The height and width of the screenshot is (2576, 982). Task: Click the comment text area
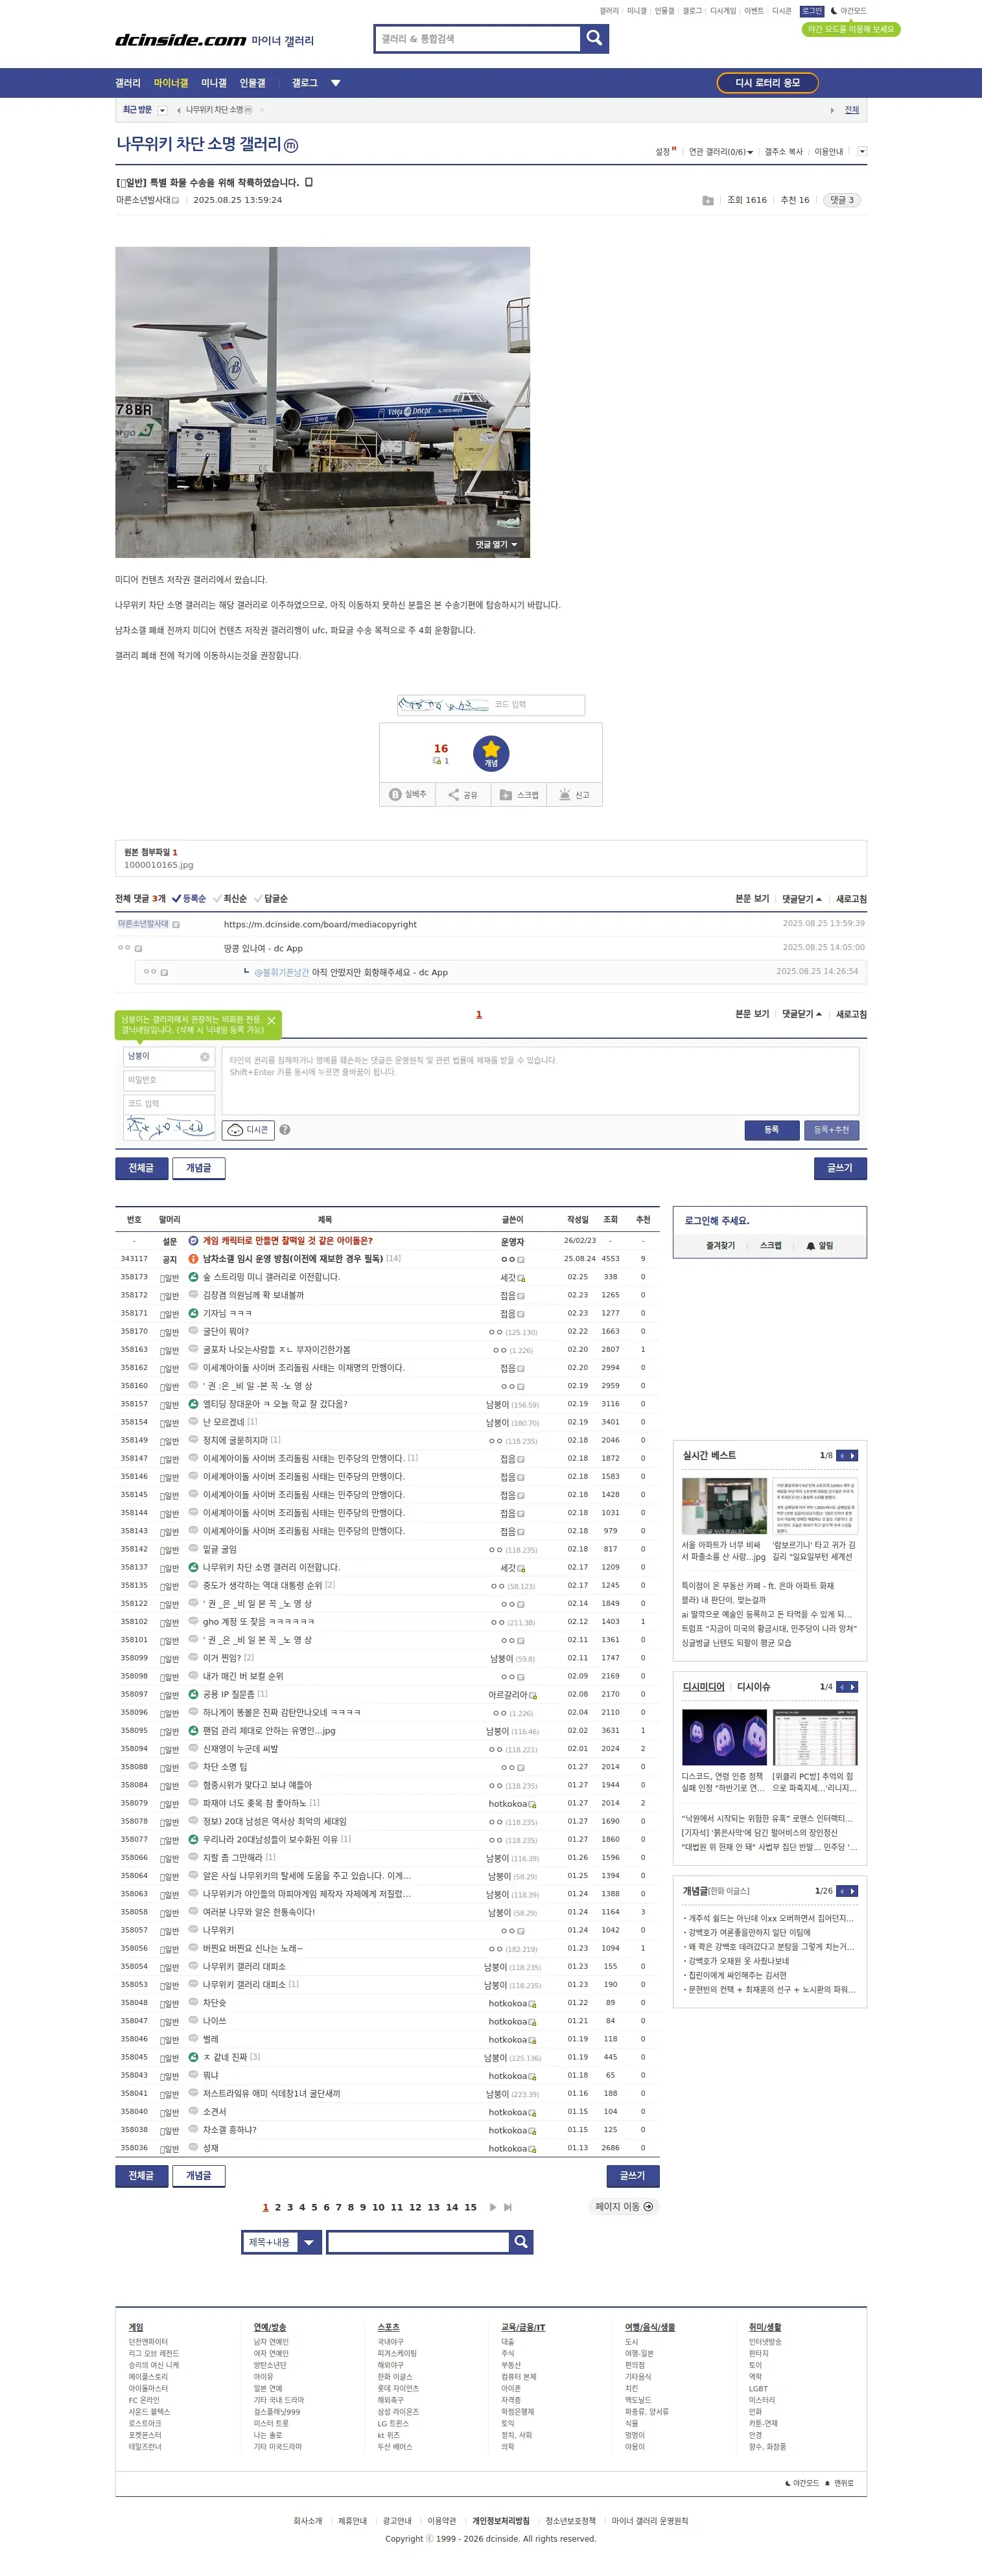pos(540,1080)
